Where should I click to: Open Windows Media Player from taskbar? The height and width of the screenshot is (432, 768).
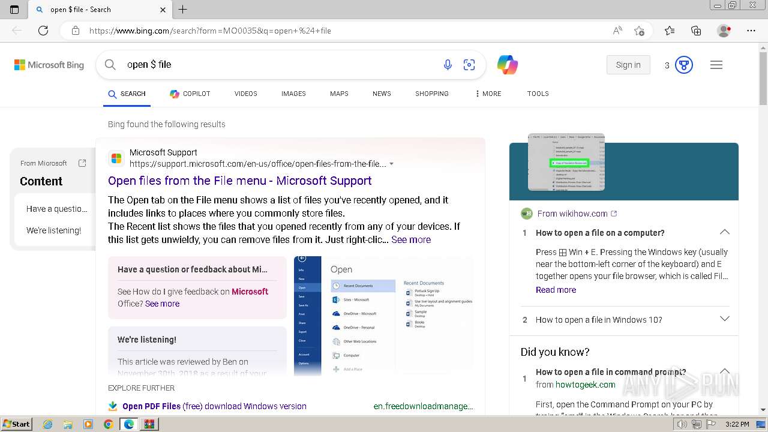(88, 424)
